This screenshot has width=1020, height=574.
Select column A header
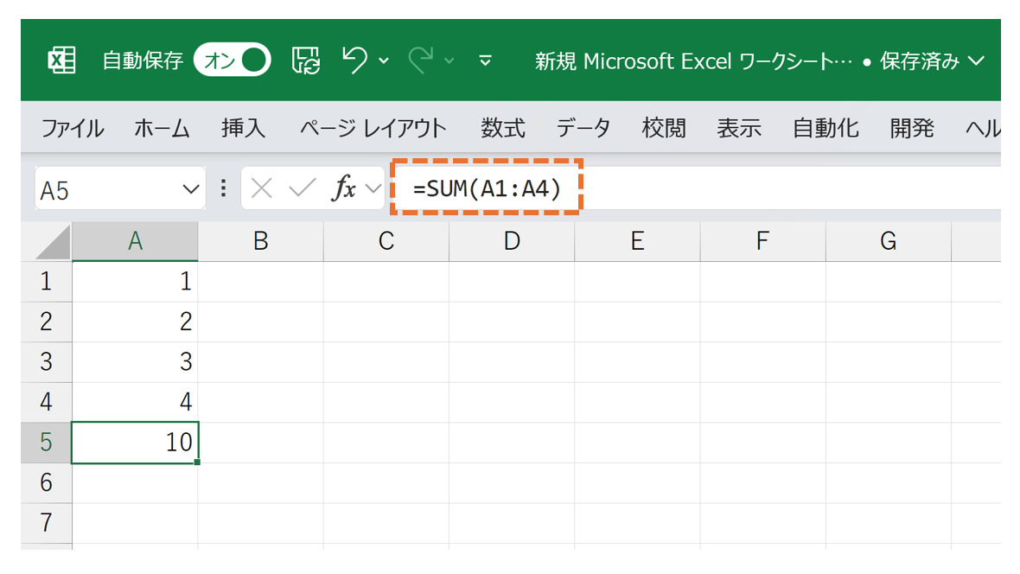[x=135, y=241]
